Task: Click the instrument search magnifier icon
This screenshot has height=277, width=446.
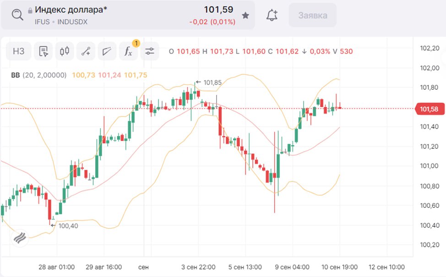Action: click(17, 15)
